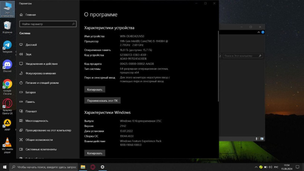Click search magnifier in Найти параметр box
Viewport: 304px width, 171px height.
(73, 24)
